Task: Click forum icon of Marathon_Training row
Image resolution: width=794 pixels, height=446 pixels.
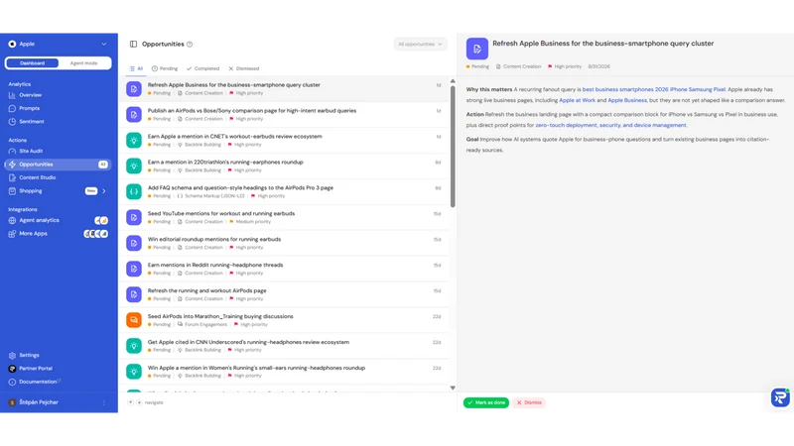Action: click(134, 320)
